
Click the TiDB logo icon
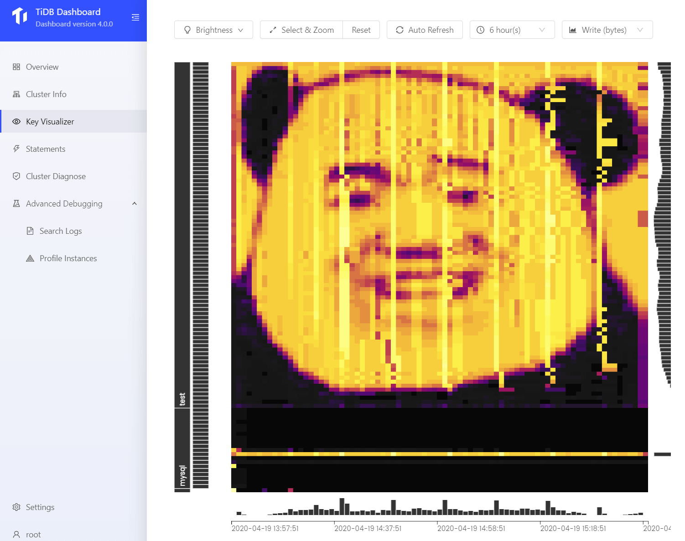20,16
